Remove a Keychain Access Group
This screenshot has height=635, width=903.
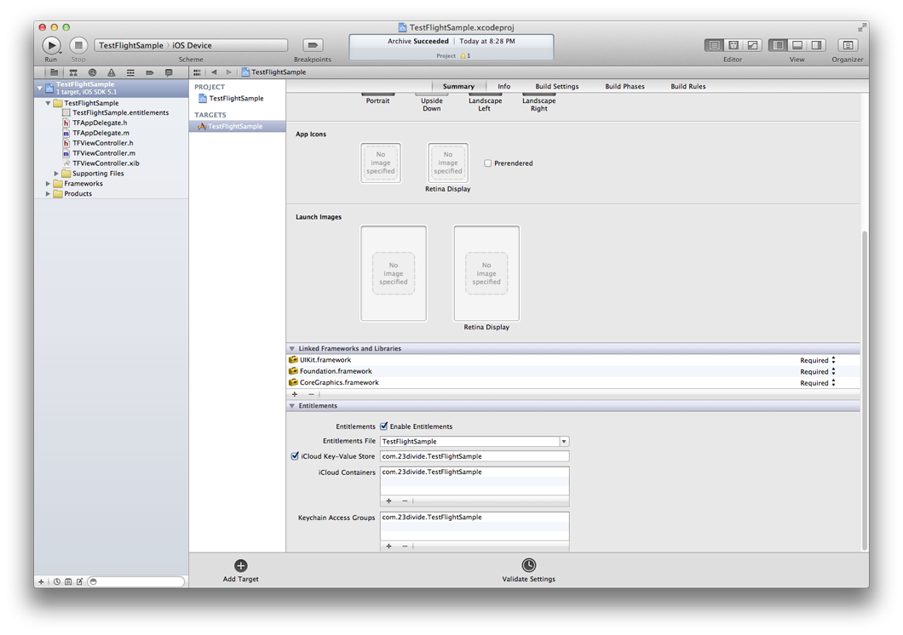click(405, 546)
